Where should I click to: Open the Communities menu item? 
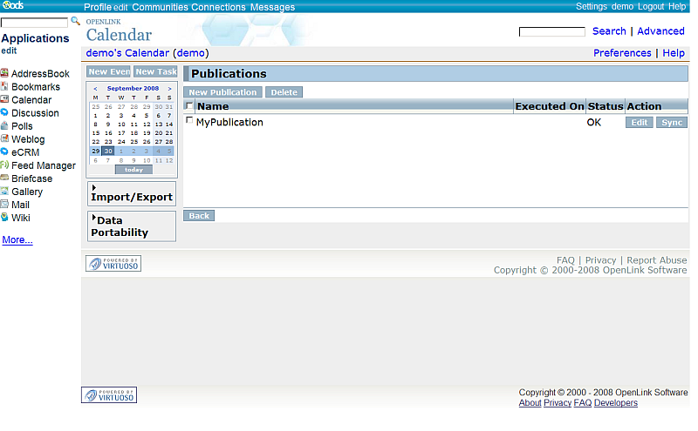160,7
